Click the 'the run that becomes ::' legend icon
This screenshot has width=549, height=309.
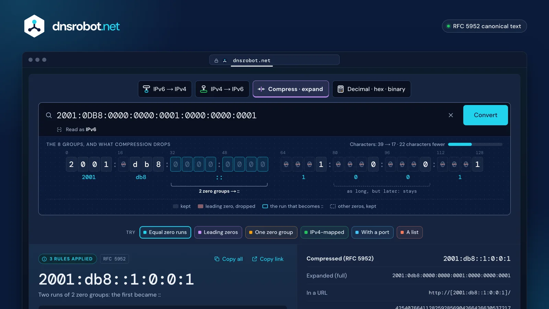[x=265, y=206]
